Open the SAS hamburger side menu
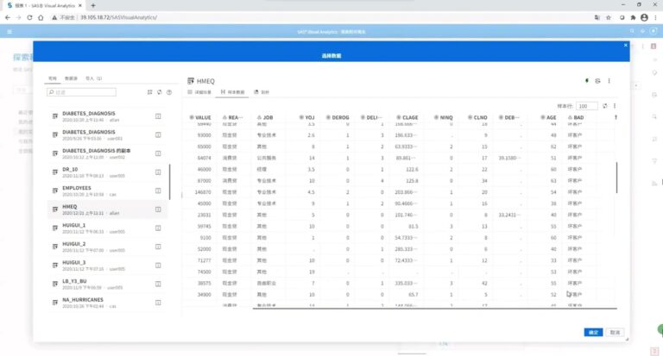663x356 pixels. 9,32
